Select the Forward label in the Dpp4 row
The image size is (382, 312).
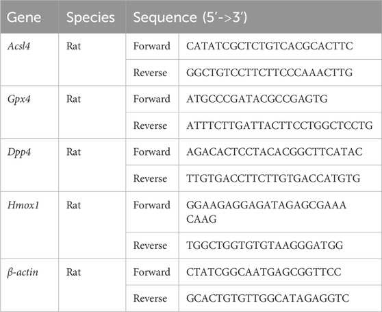coord(152,152)
